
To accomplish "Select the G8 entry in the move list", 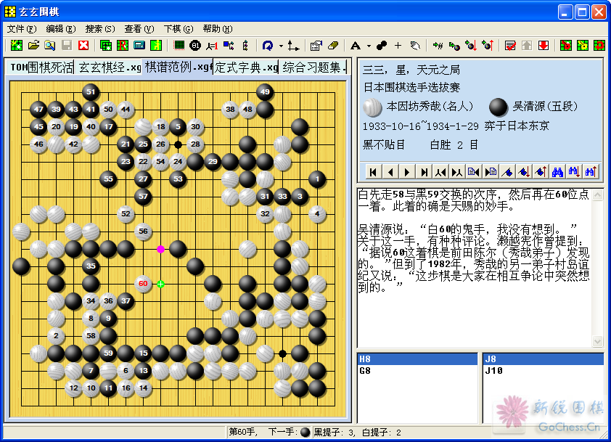I will pyautogui.click(x=418, y=371).
